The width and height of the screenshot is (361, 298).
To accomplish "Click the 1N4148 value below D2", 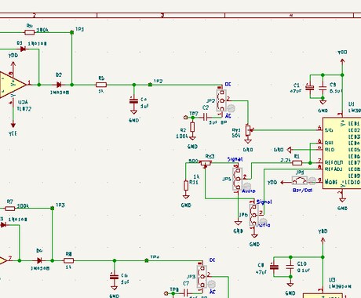I will (60, 93).
